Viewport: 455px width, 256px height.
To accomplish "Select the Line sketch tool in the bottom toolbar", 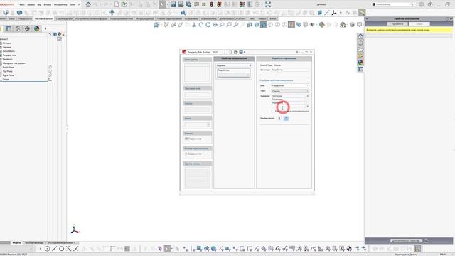I will click(x=54, y=249).
